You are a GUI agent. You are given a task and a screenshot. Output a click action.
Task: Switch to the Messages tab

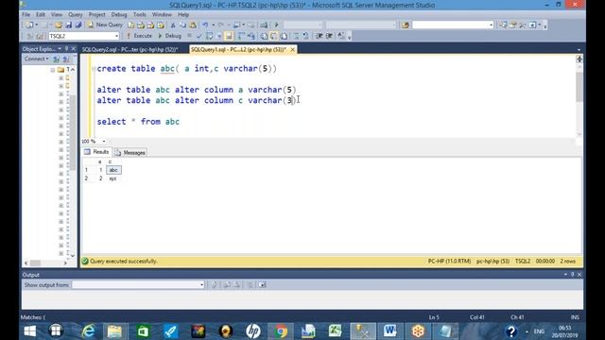coord(130,153)
